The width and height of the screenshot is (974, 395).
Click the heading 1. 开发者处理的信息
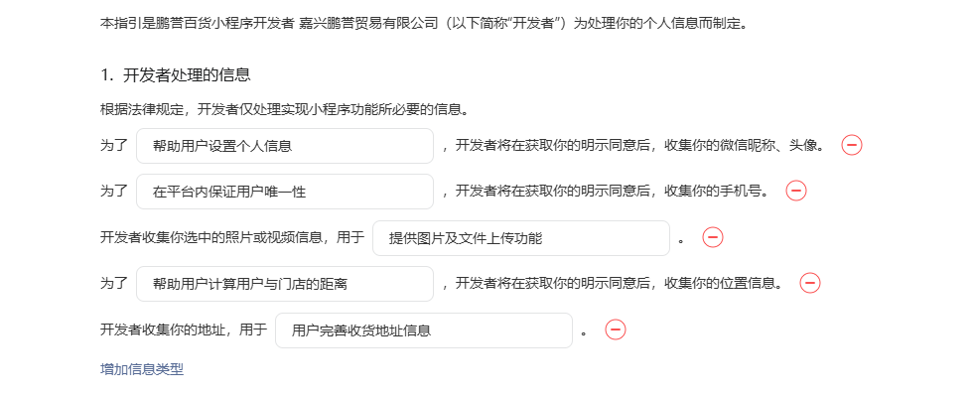point(175,75)
